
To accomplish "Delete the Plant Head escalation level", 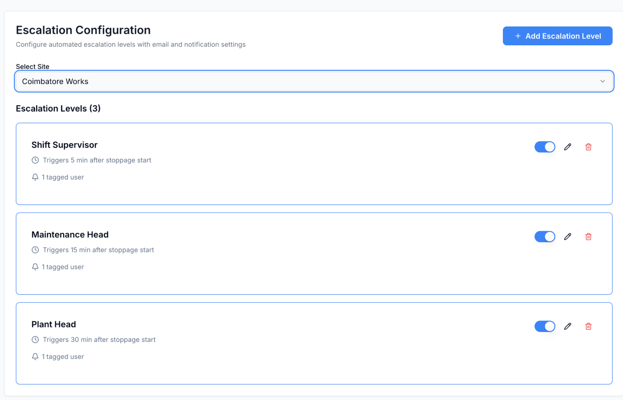I will (588, 326).
